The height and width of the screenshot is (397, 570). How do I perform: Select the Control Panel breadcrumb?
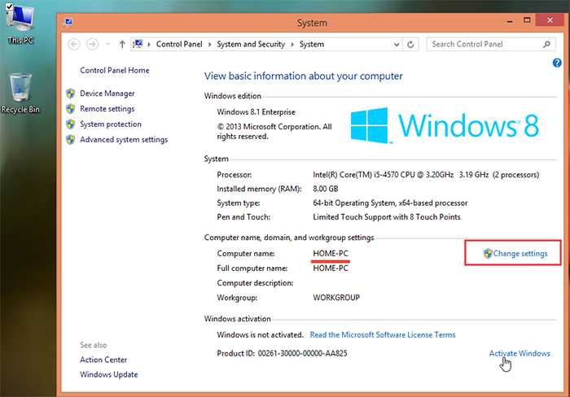179,44
